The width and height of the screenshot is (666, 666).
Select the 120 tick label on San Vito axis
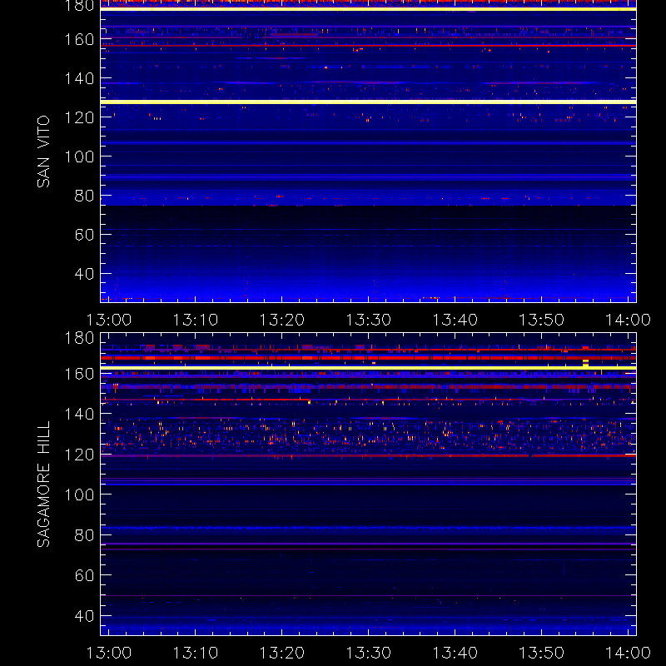[x=79, y=117]
